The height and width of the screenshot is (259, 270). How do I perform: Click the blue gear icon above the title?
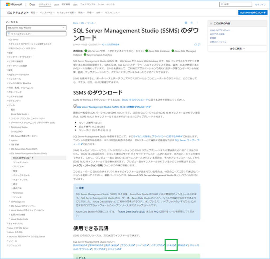pyautogui.click(x=186, y=23)
